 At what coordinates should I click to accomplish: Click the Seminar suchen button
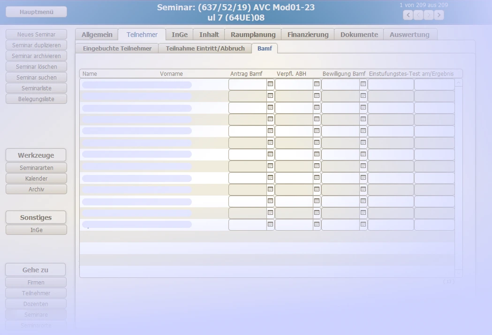coord(36,78)
